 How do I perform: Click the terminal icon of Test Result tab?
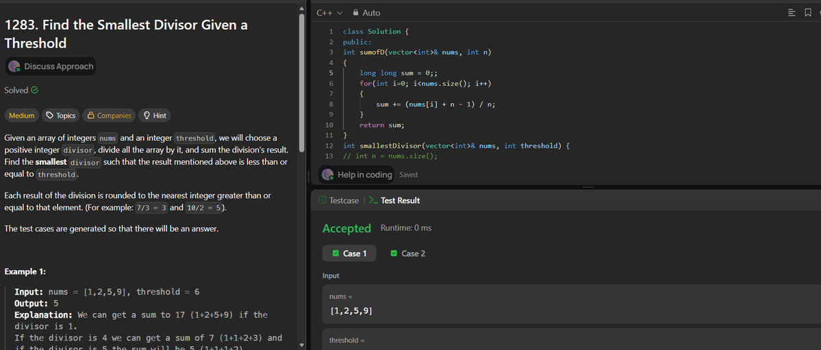pyautogui.click(x=373, y=200)
